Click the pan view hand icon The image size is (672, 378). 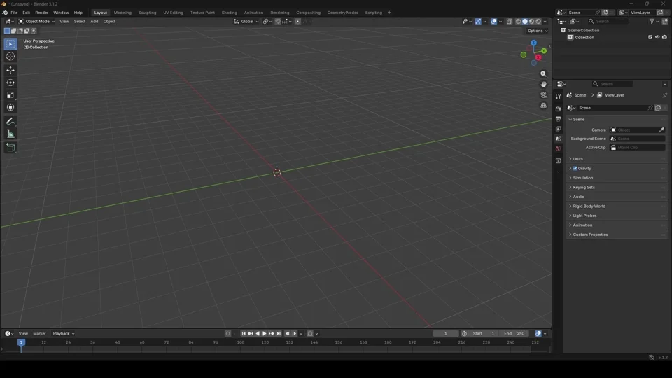543,85
